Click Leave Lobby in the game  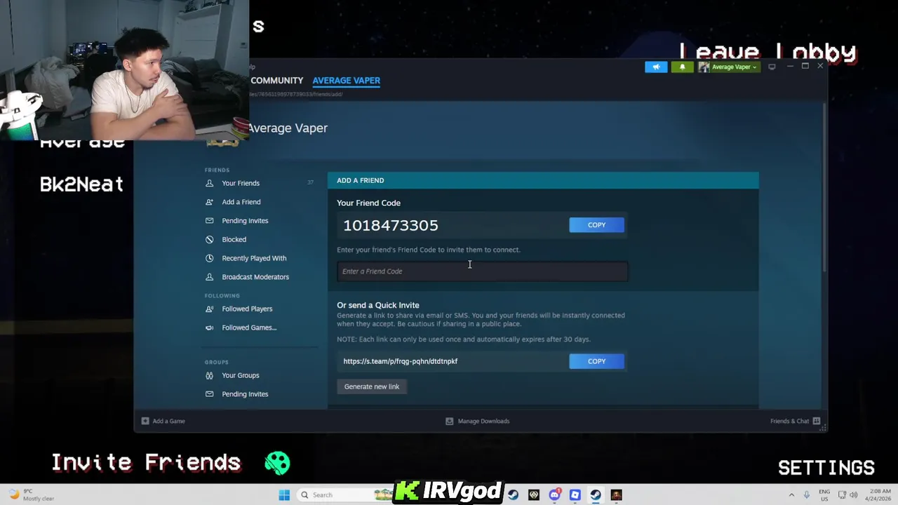point(768,53)
